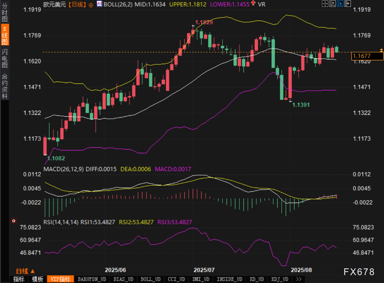Click the red up arrow near VR
This screenshot has height=283, width=384.
[x=253, y=4]
